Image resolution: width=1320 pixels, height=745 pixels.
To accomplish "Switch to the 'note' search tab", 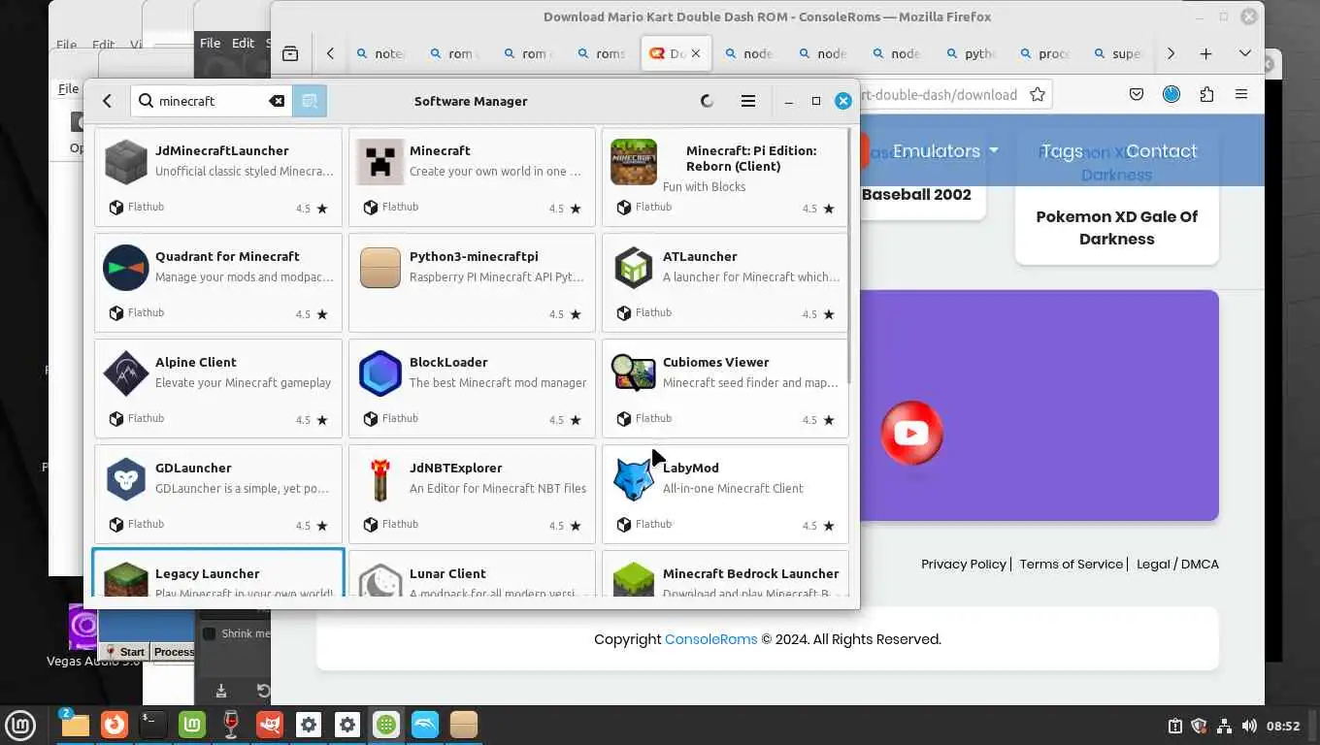I will tap(381, 53).
